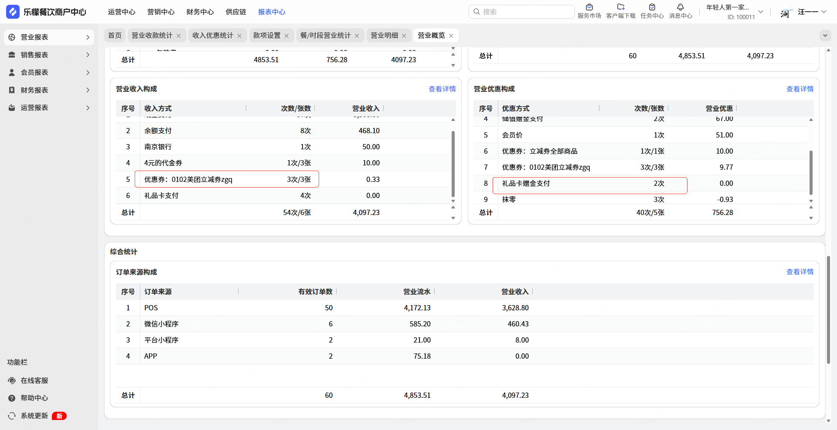Click the 营业优惠构成 table scrollbar
837x430 pixels.
point(811,172)
